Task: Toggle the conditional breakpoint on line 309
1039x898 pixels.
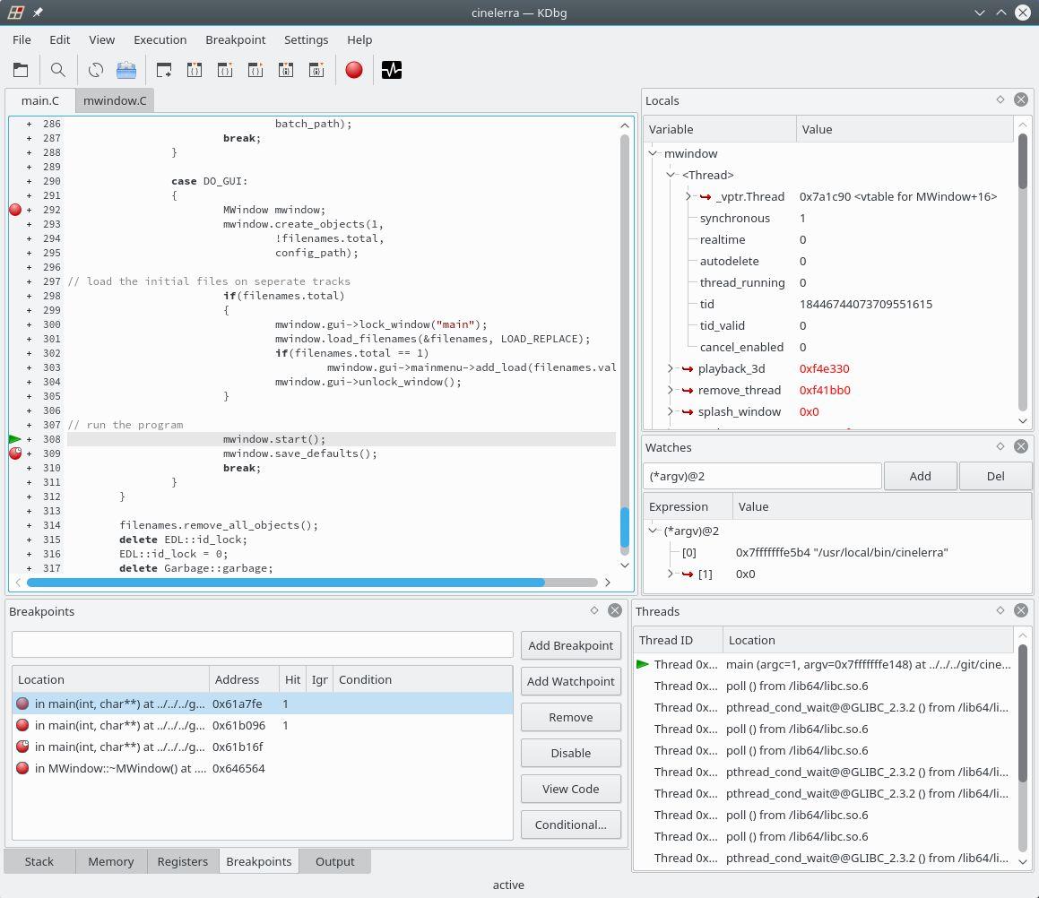Action: tap(15, 453)
